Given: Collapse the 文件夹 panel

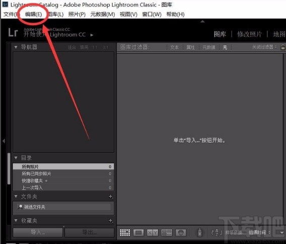Looking at the screenshot, I should coord(16,196).
